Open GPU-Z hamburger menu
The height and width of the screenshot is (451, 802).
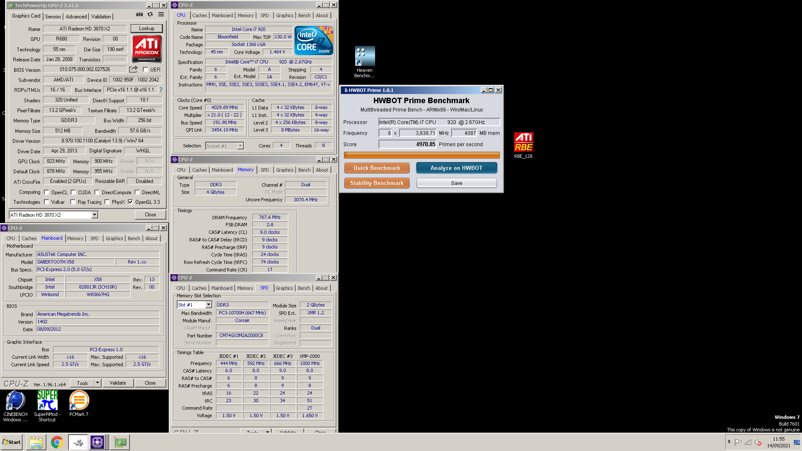[161, 15]
